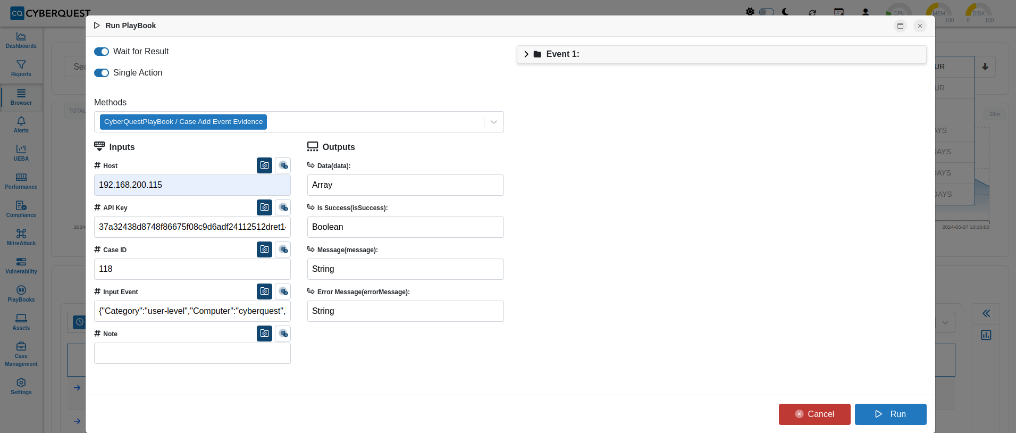This screenshot has width=1016, height=433.
Task: Open Dashboards in the sidebar
Action: tap(21, 40)
